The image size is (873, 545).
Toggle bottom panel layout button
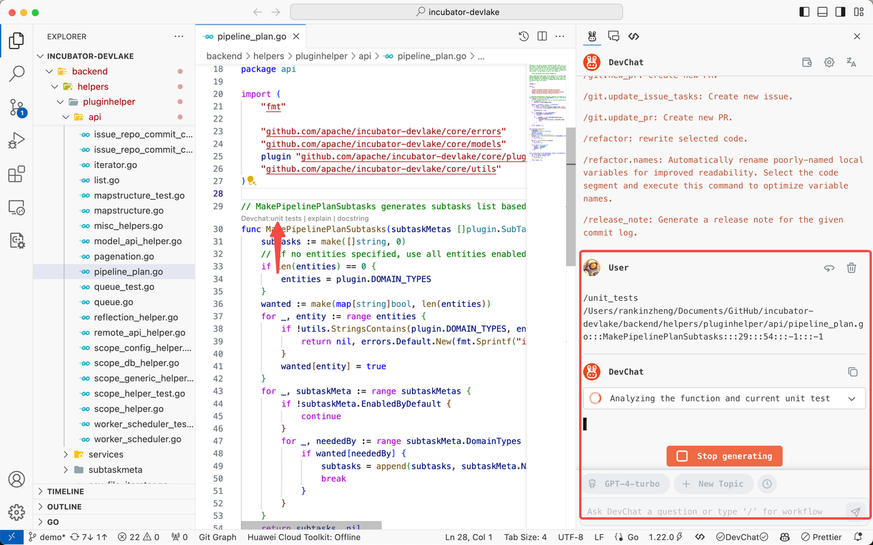(822, 12)
